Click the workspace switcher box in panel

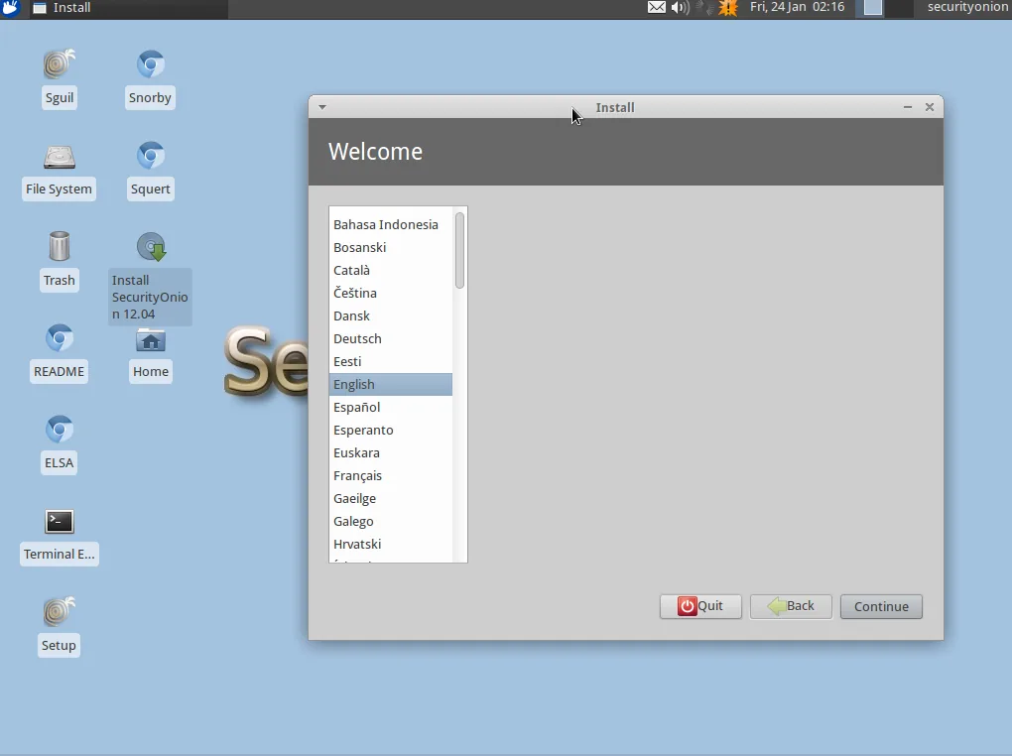click(872, 8)
